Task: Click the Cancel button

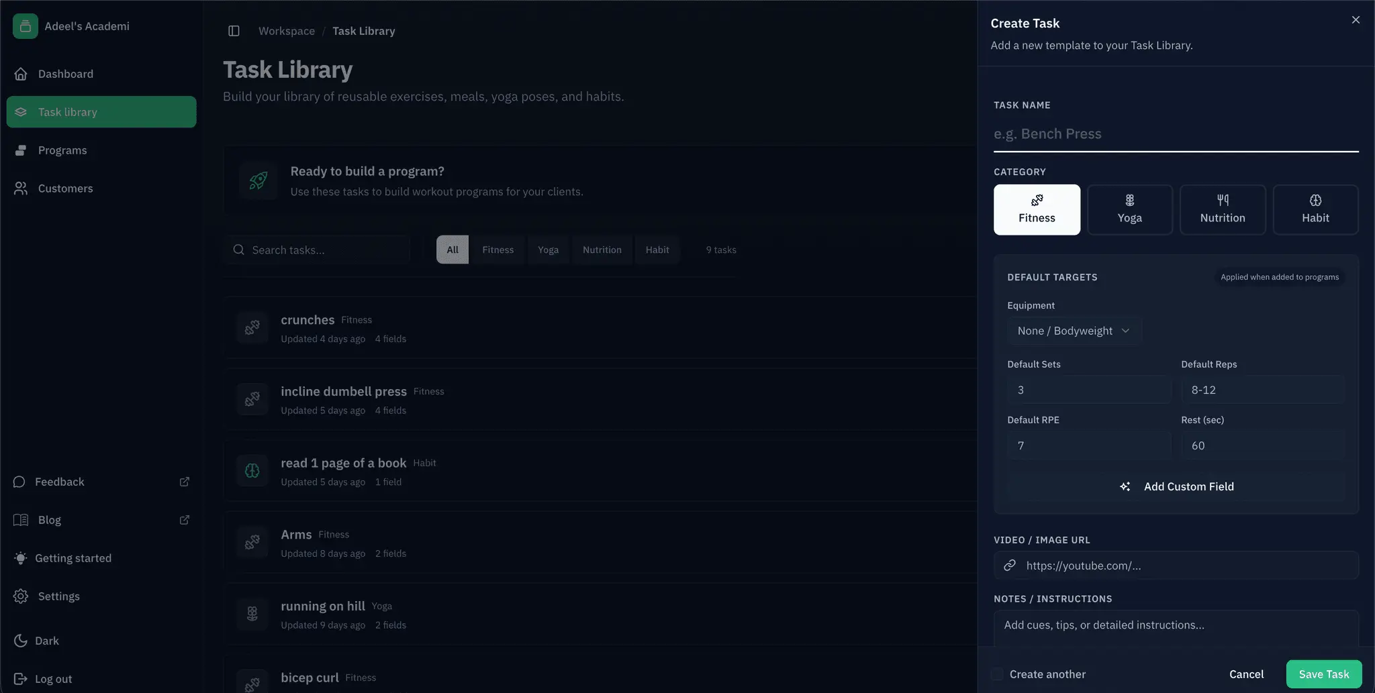Action: (1246, 674)
